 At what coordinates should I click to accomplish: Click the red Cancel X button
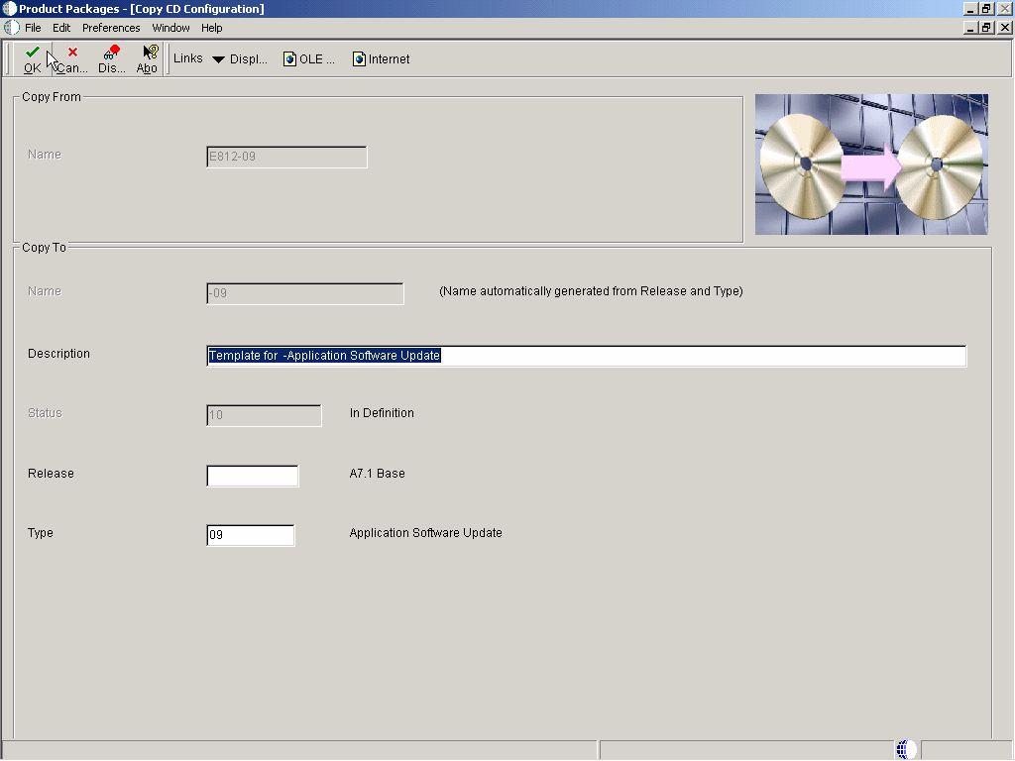coord(72,58)
